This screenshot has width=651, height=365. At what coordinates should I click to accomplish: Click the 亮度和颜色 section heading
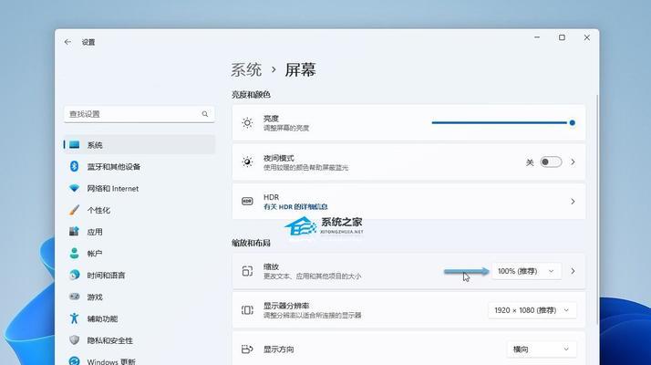pos(251,95)
